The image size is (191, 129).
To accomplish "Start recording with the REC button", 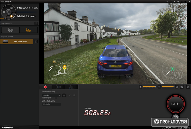I will tap(176, 104).
